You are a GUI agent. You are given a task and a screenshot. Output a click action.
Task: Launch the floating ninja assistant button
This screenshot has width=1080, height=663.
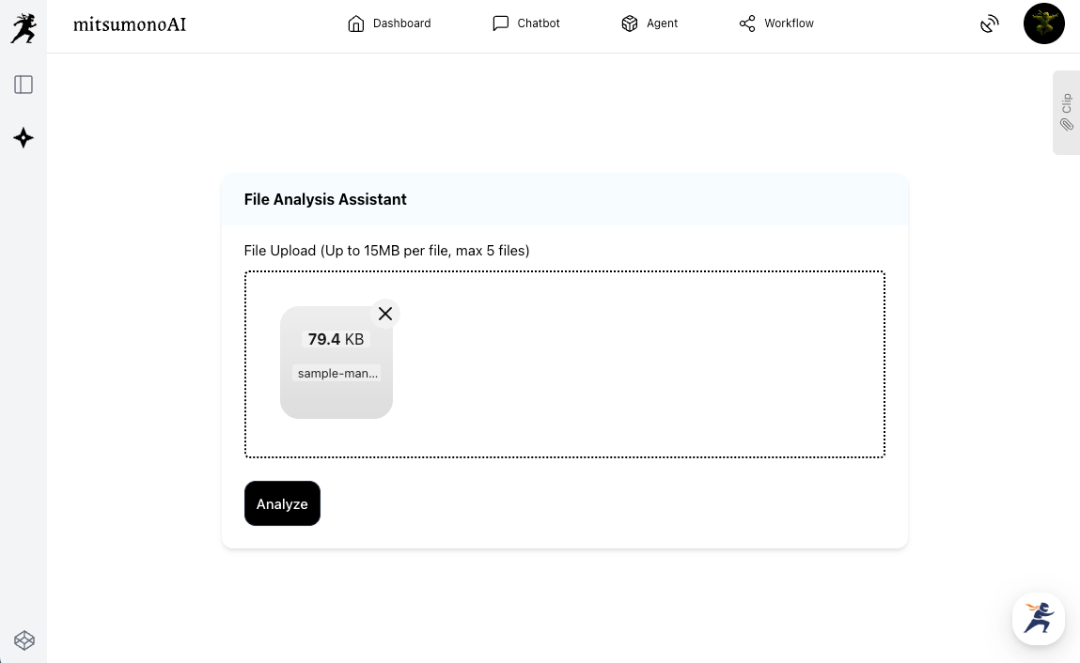tap(1038, 618)
